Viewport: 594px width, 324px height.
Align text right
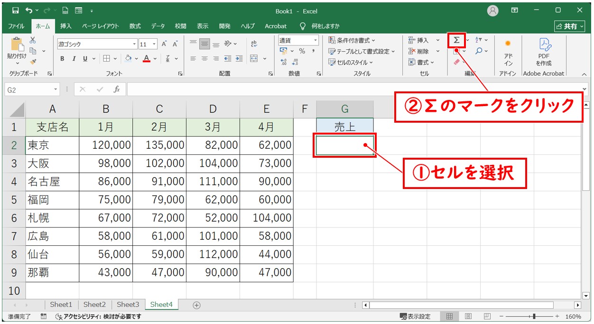tap(216, 59)
